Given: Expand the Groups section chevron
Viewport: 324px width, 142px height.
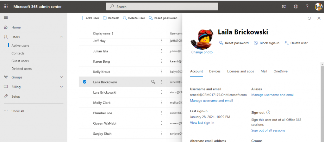Looking at the screenshot, I should tap(61, 77).
